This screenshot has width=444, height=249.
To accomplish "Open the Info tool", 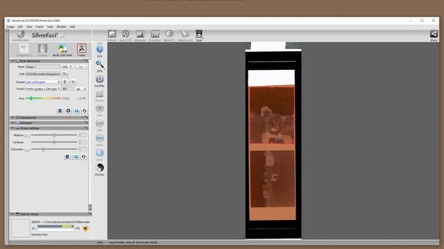I will [x=100, y=49].
